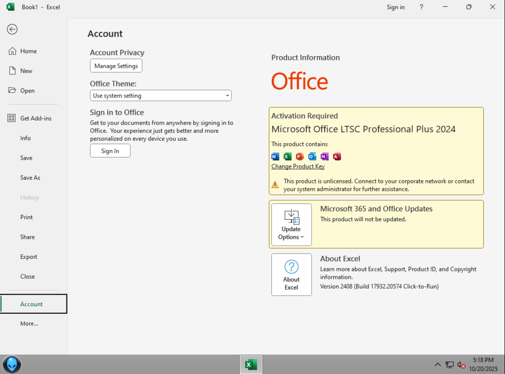Click the back arrow to return to workbook
The height and width of the screenshot is (374, 505).
click(12, 29)
